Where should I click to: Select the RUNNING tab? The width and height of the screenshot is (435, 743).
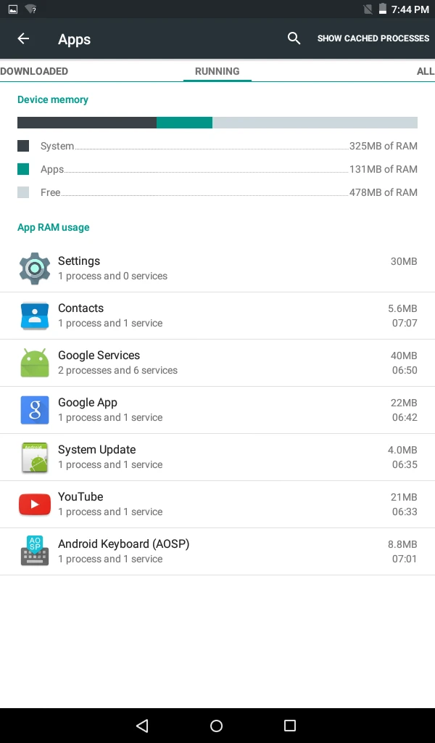(x=217, y=71)
